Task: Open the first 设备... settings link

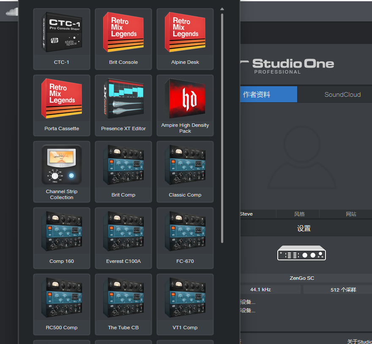Action: click(x=248, y=302)
